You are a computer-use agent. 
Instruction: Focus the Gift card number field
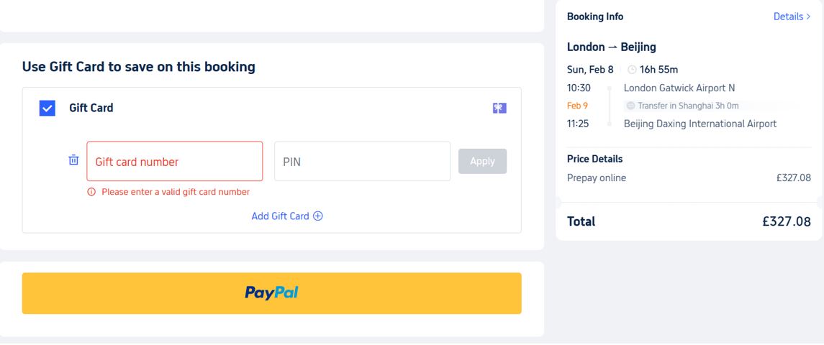[x=175, y=161]
